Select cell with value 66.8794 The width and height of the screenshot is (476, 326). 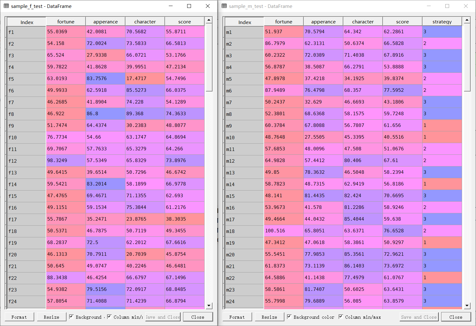tap(185, 301)
